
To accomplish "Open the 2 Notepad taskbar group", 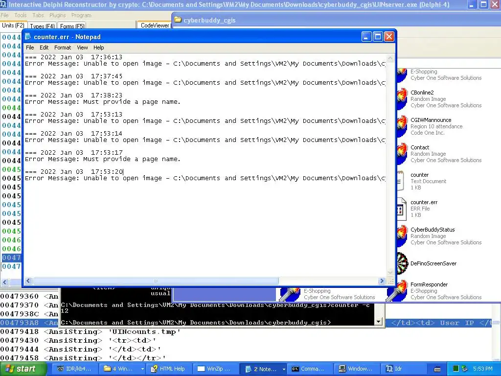I will click(x=263, y=369).
